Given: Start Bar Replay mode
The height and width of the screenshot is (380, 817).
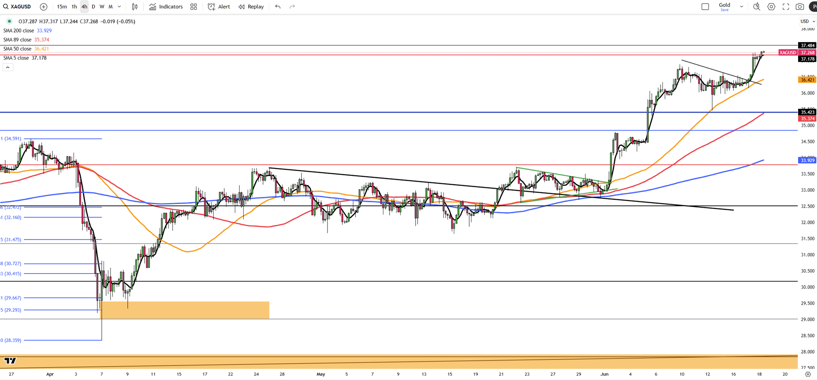Looking at the screenshot, I should pos(251,7).
